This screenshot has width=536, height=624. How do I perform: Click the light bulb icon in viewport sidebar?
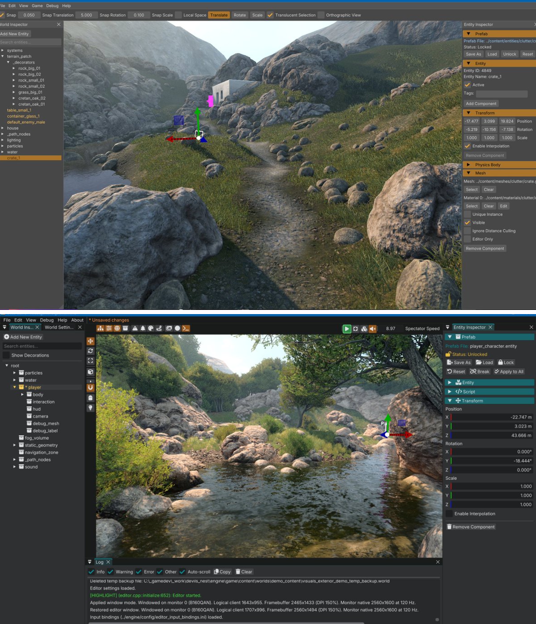tap(90, 408)
